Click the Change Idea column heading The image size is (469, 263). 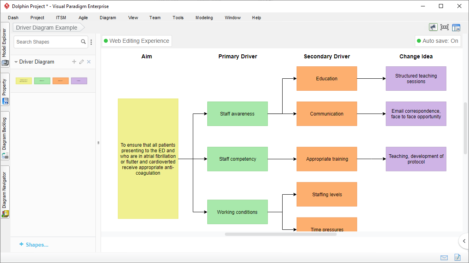[416, 56]
